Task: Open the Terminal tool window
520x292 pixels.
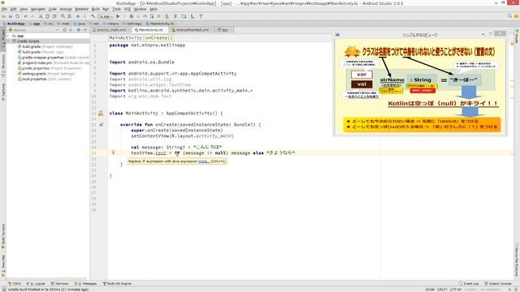Action: coord(59,284)
